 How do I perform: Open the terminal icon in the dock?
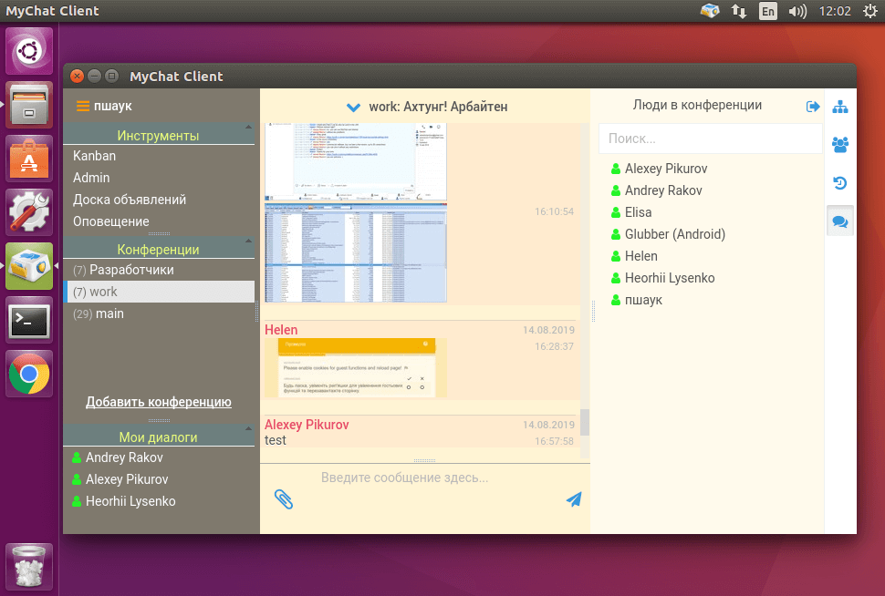[x=28, y=321]
